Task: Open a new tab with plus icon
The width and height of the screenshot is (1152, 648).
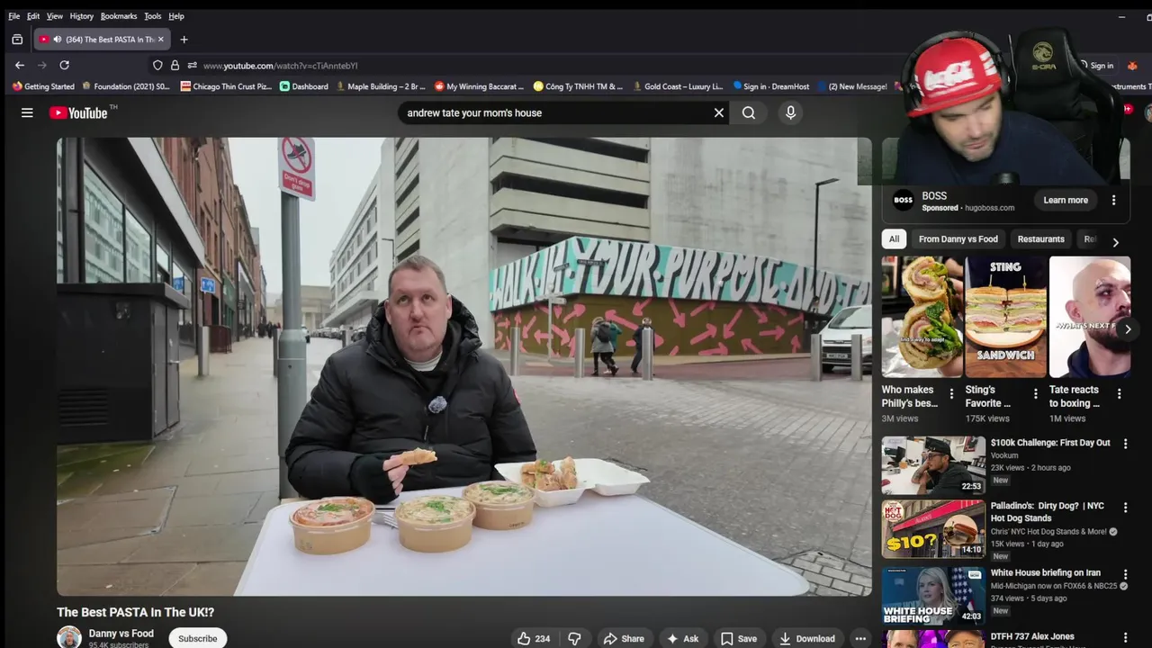Action: pos(184,40)
